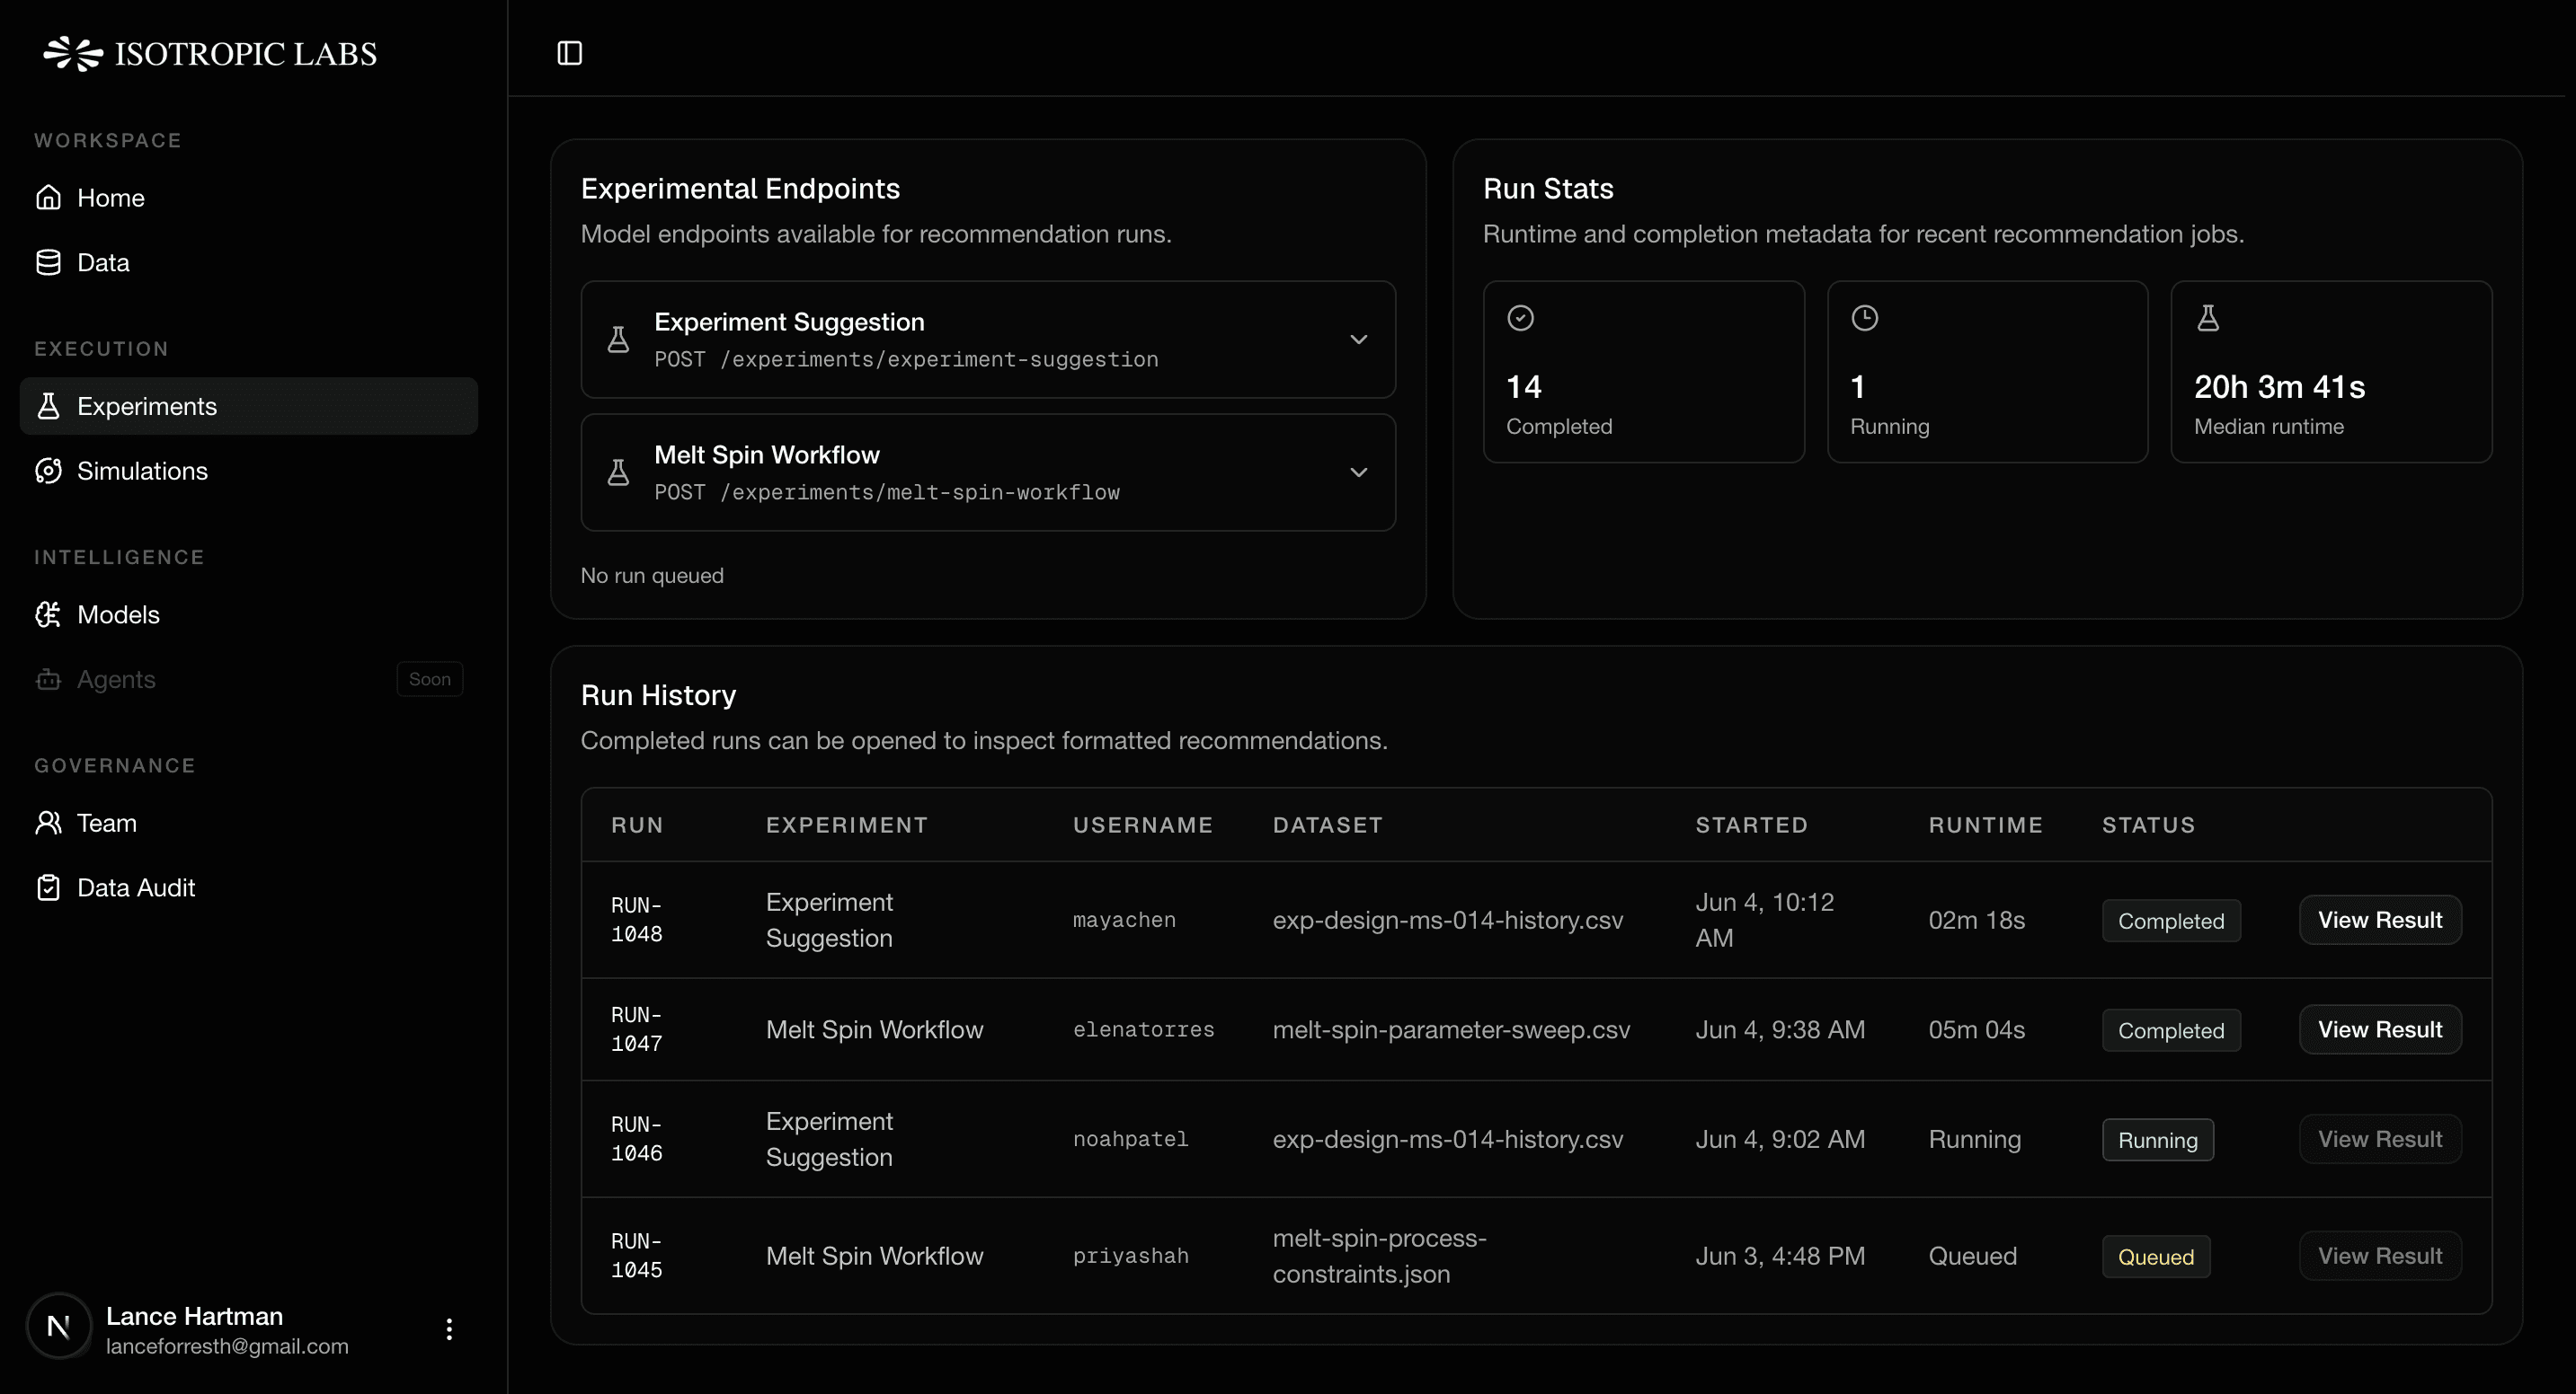Click the Team people icon
Image resolution: width=2576 pixels, height=1394 pixels.
pyautogui.click(x=48, y=824)
